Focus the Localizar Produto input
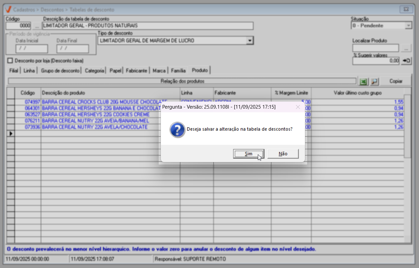The image size is (419, 268). click(x=376, y=48)
